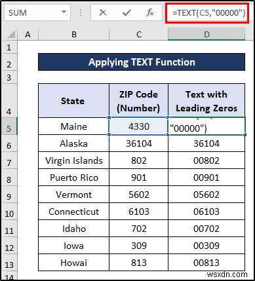Select row 9 header
The height and width of the screenshot is (281, 255).
pos(9,194)
